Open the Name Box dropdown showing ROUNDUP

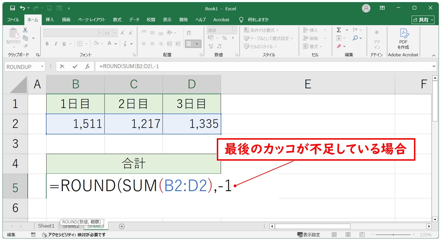click(x=42, y=67)
